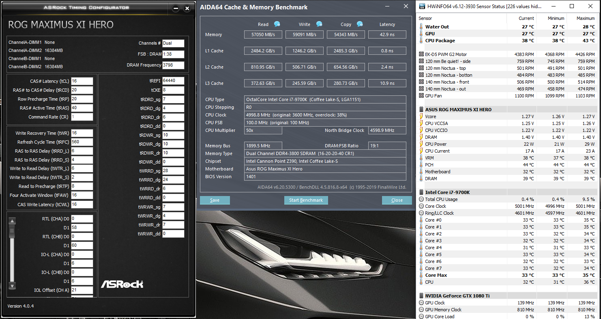Screen dimensions: 601x319
Task: Select the DRAM Frequency field
Action: click(x=173, y=65)
